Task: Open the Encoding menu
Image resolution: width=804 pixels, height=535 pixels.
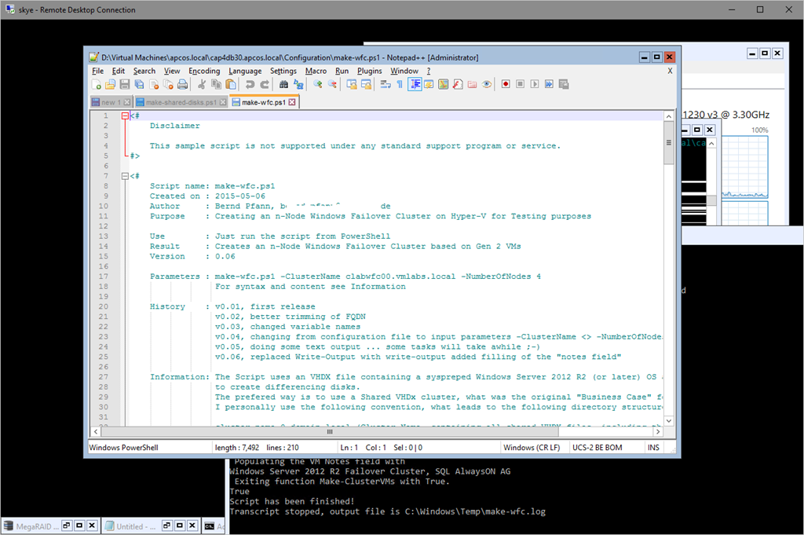Action: click(x=204, y=71)
